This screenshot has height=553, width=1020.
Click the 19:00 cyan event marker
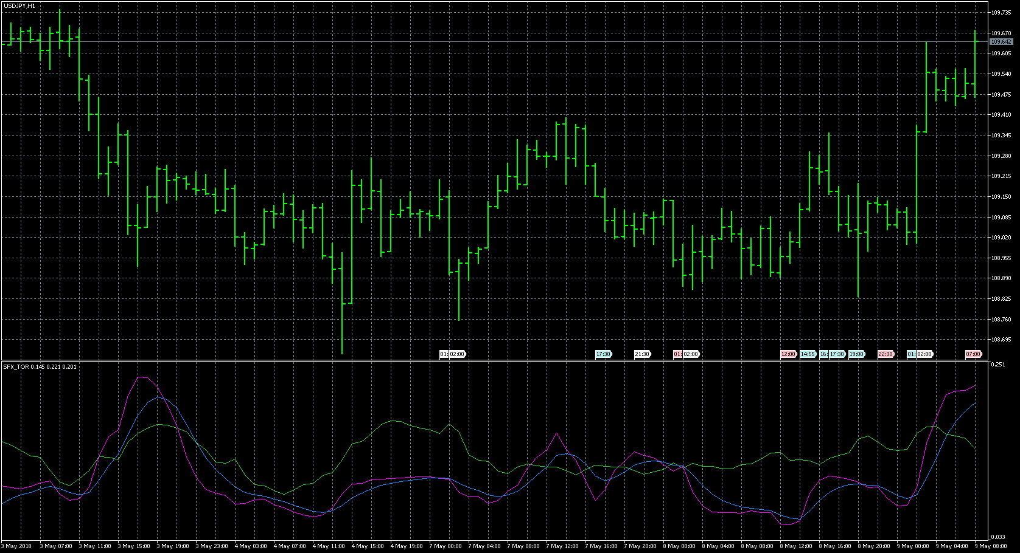click(856, 354)
